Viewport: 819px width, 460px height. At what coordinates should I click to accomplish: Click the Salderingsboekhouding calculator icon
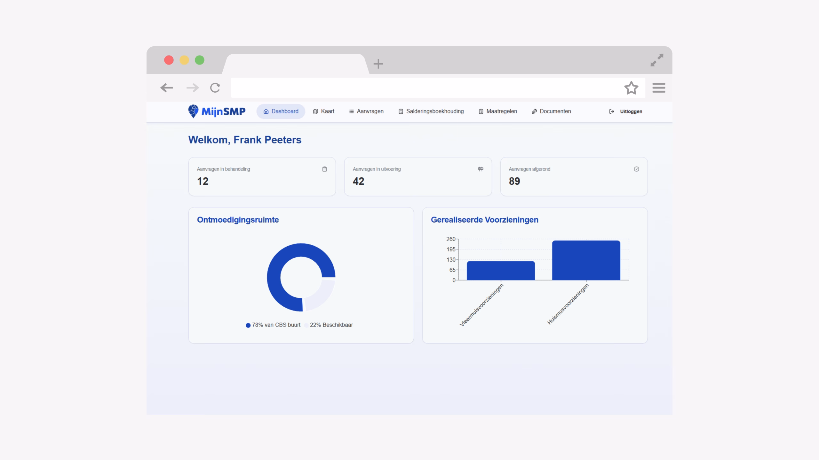coord(401,111)
